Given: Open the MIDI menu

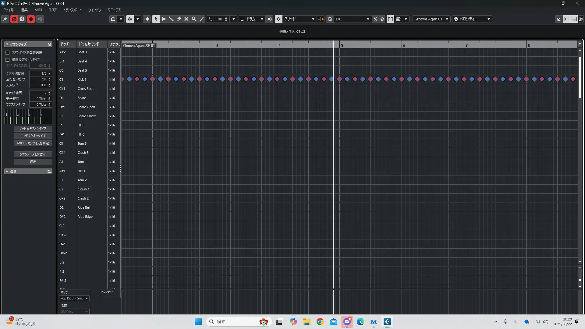Looking at the screenshot, I should 38,10.
